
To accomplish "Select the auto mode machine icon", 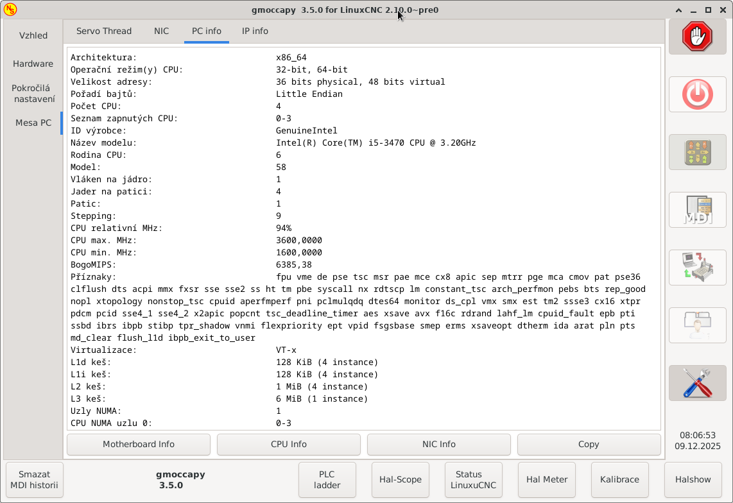I will coord(697,268).
